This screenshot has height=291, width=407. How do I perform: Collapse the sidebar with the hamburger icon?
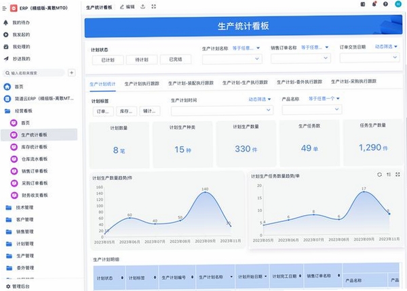5,9
